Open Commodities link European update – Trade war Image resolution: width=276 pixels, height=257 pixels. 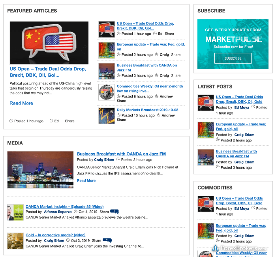point(241,228)
